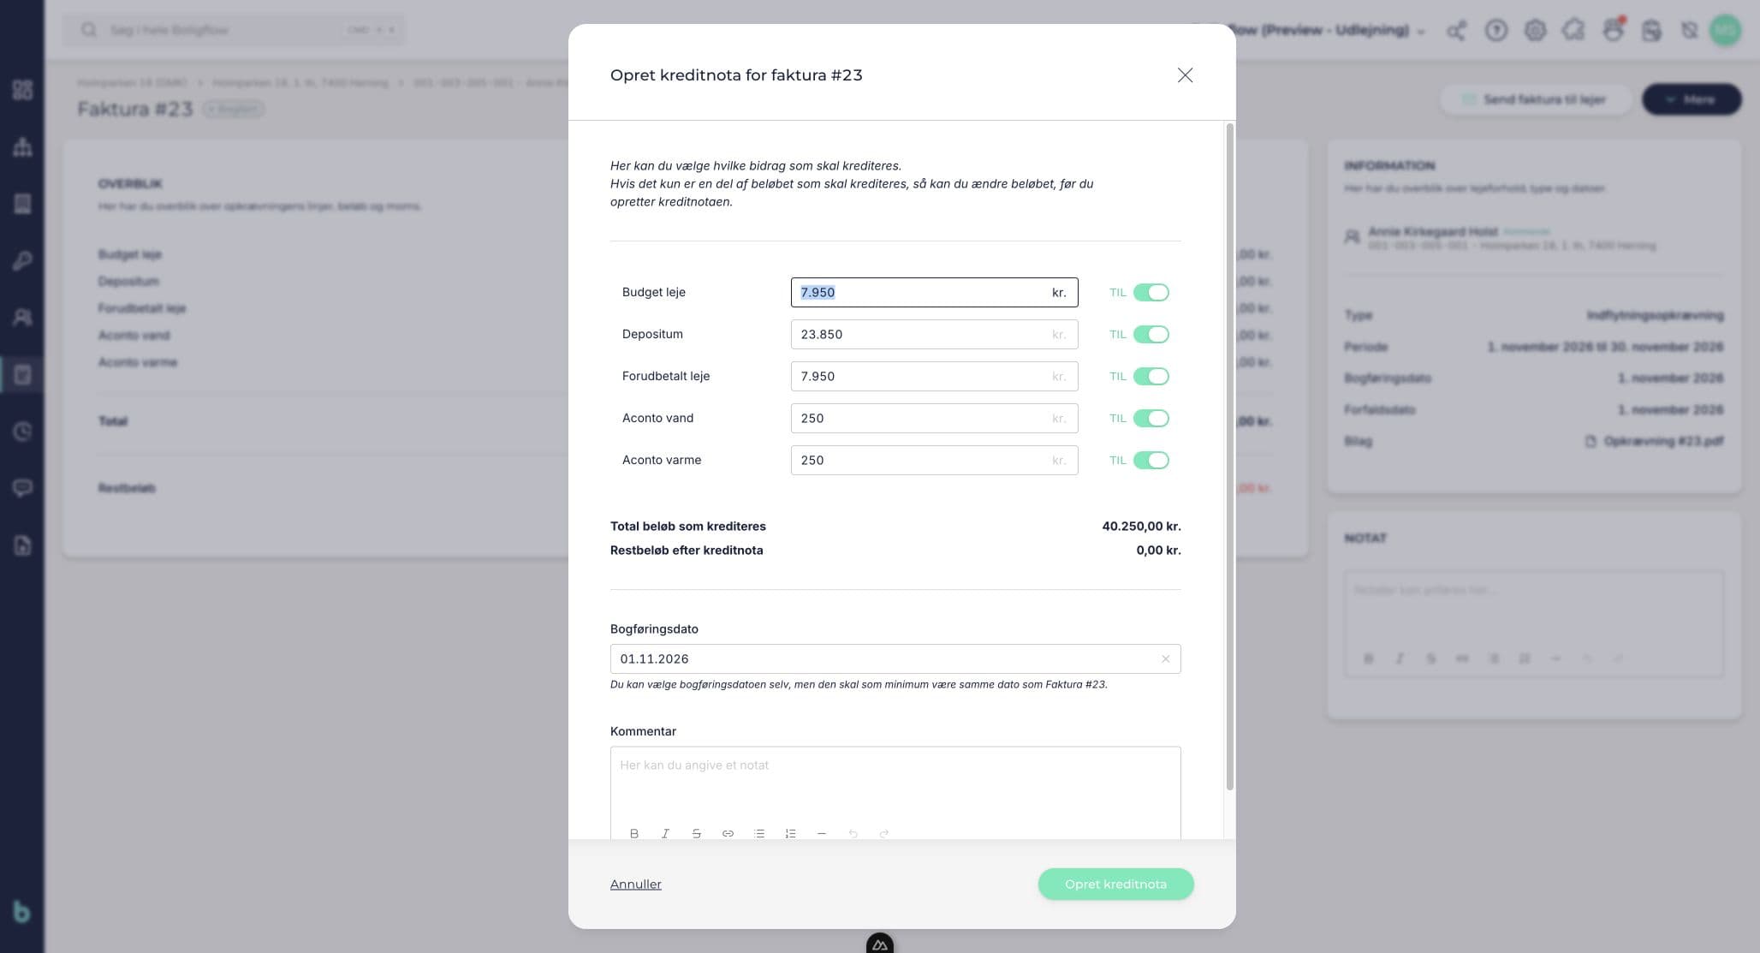Open the organization hierarchy sidebar icon
The height and width of the screenshot is (953, 1760).
click(x=22, y=146)
